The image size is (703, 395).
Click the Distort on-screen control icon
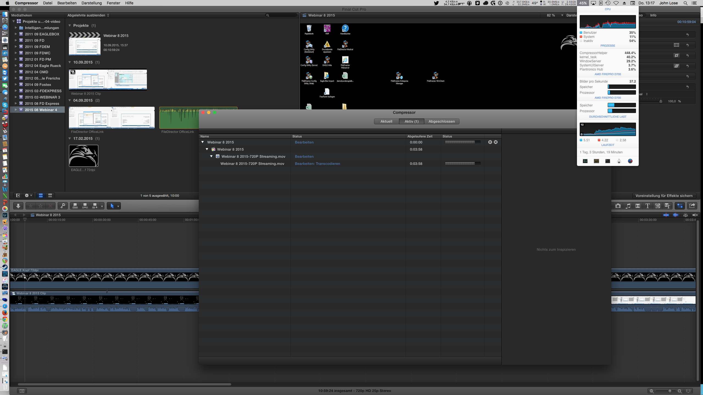tap(676, 66)
